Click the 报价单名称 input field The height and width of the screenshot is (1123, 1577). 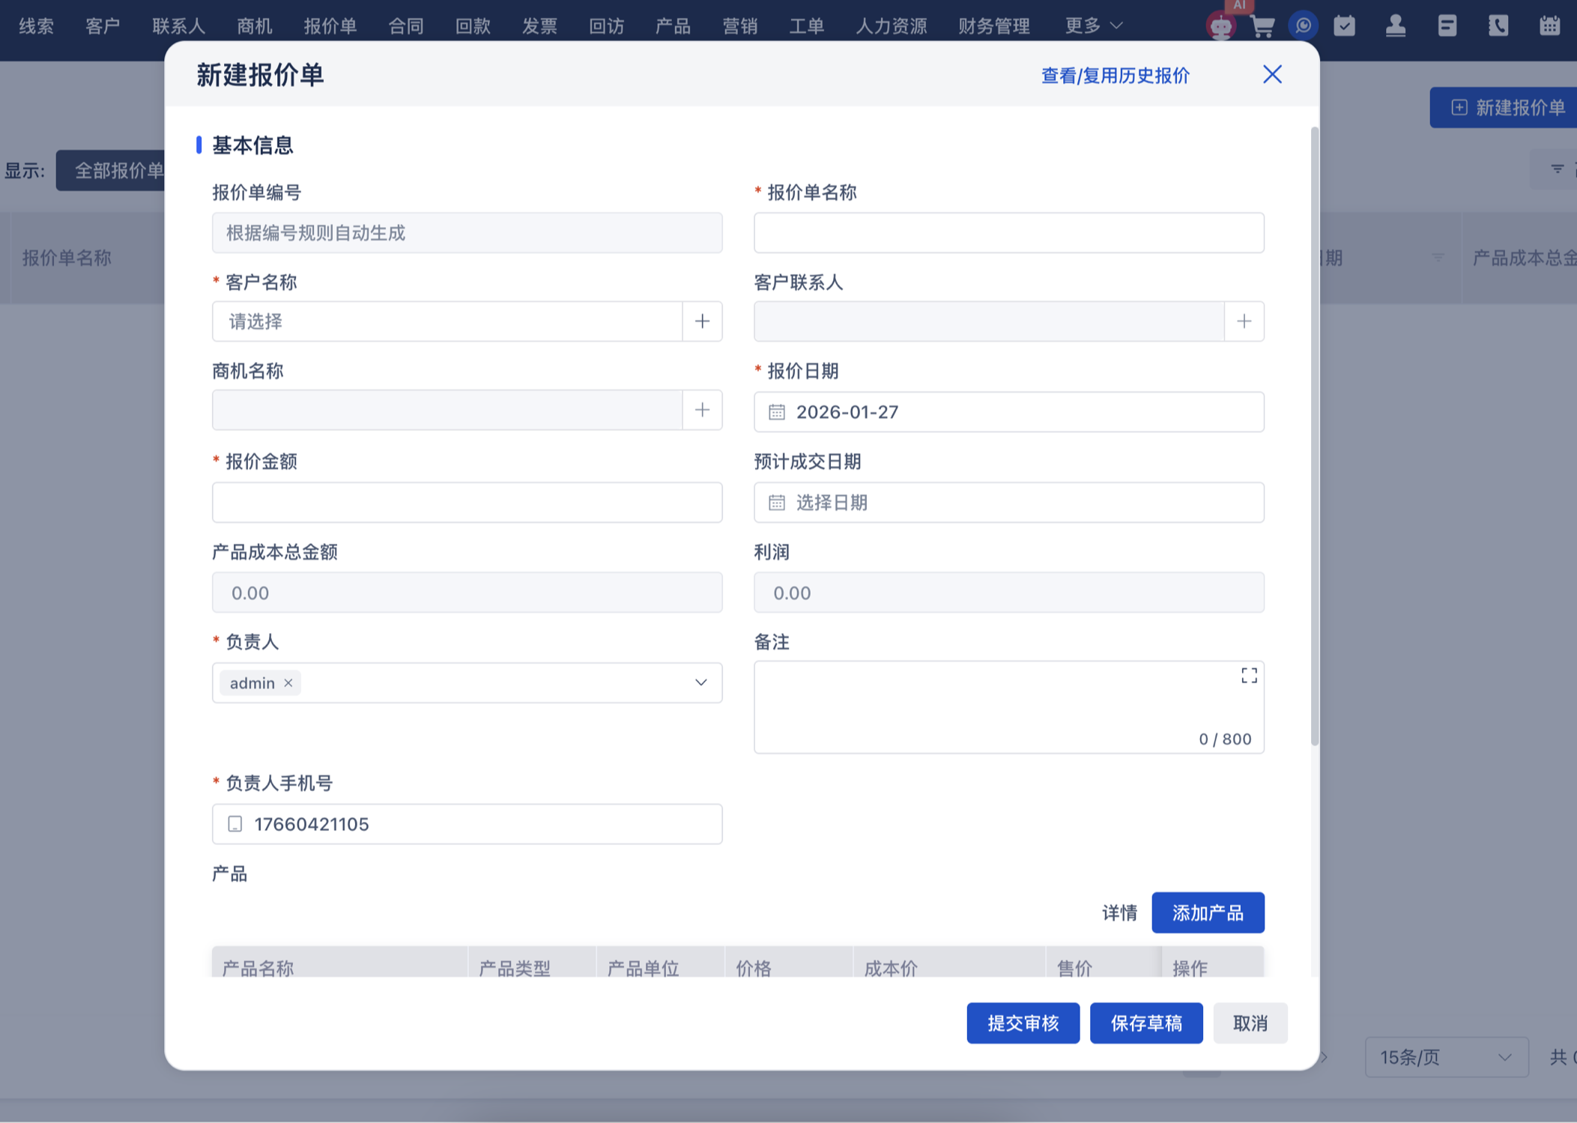(1008, 233)
